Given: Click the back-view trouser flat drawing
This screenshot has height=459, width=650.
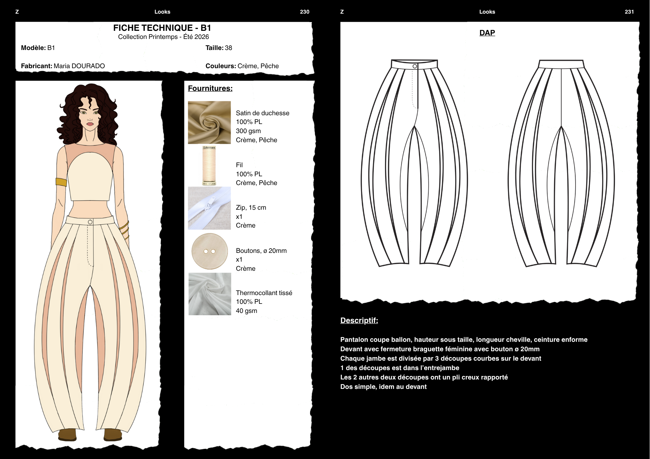Looking at the screenshot, I should [561, 163].
